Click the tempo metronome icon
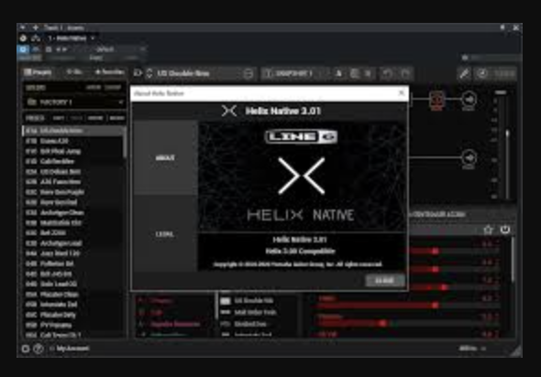 482,73
